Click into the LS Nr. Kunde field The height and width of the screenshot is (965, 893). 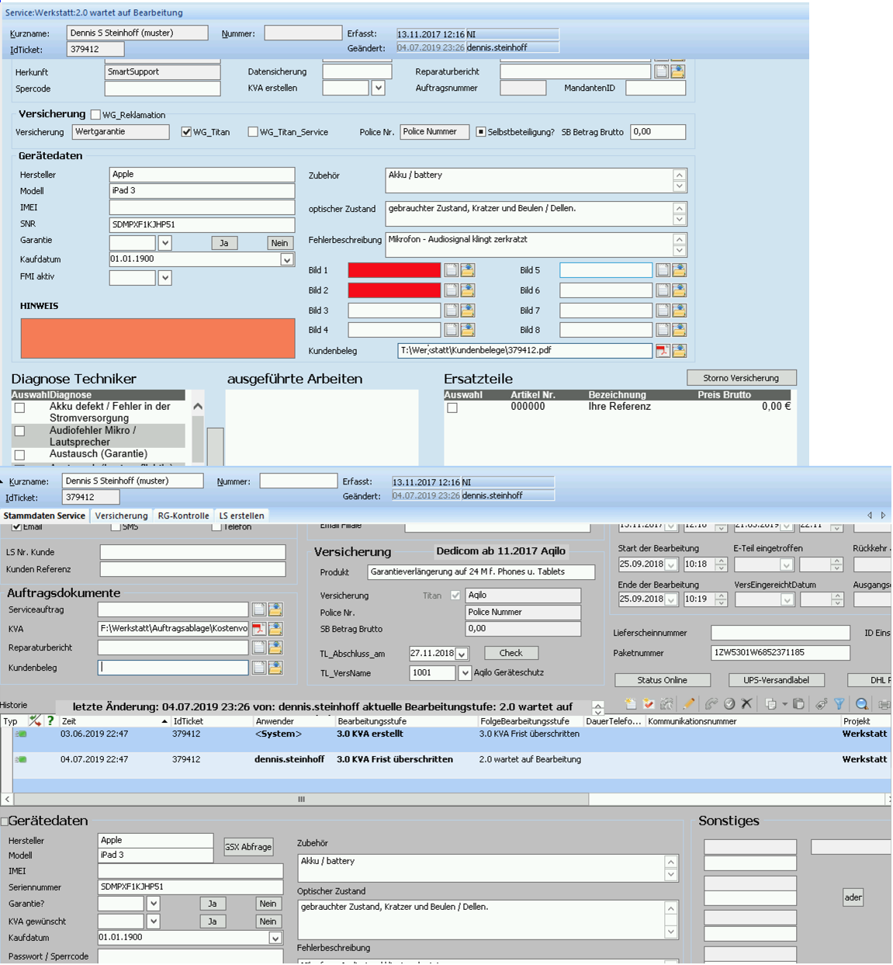coord(192,552)
